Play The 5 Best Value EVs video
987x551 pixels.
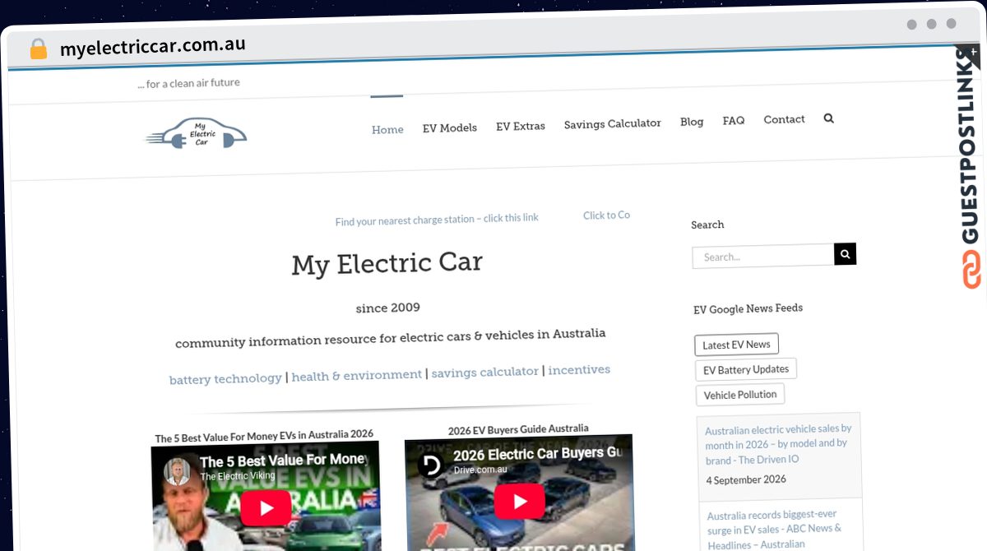tap(266, 508)
